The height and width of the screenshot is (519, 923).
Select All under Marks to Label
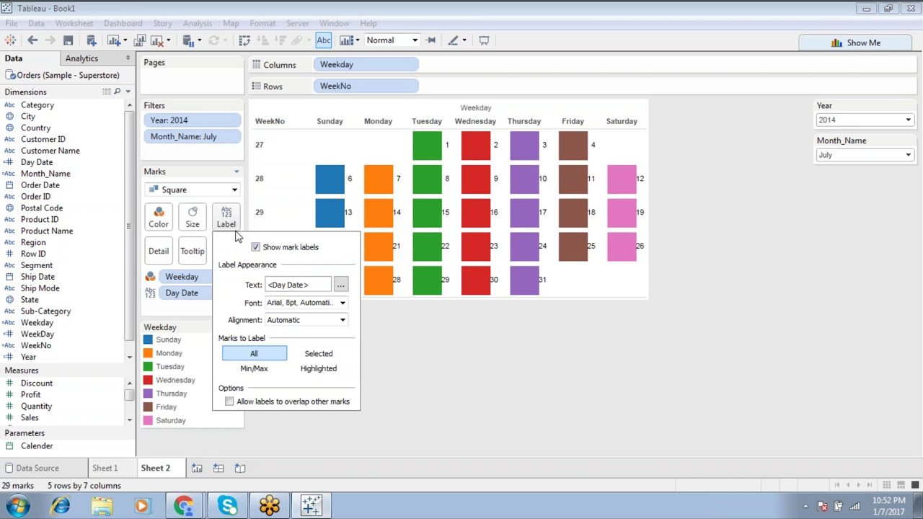254,353
